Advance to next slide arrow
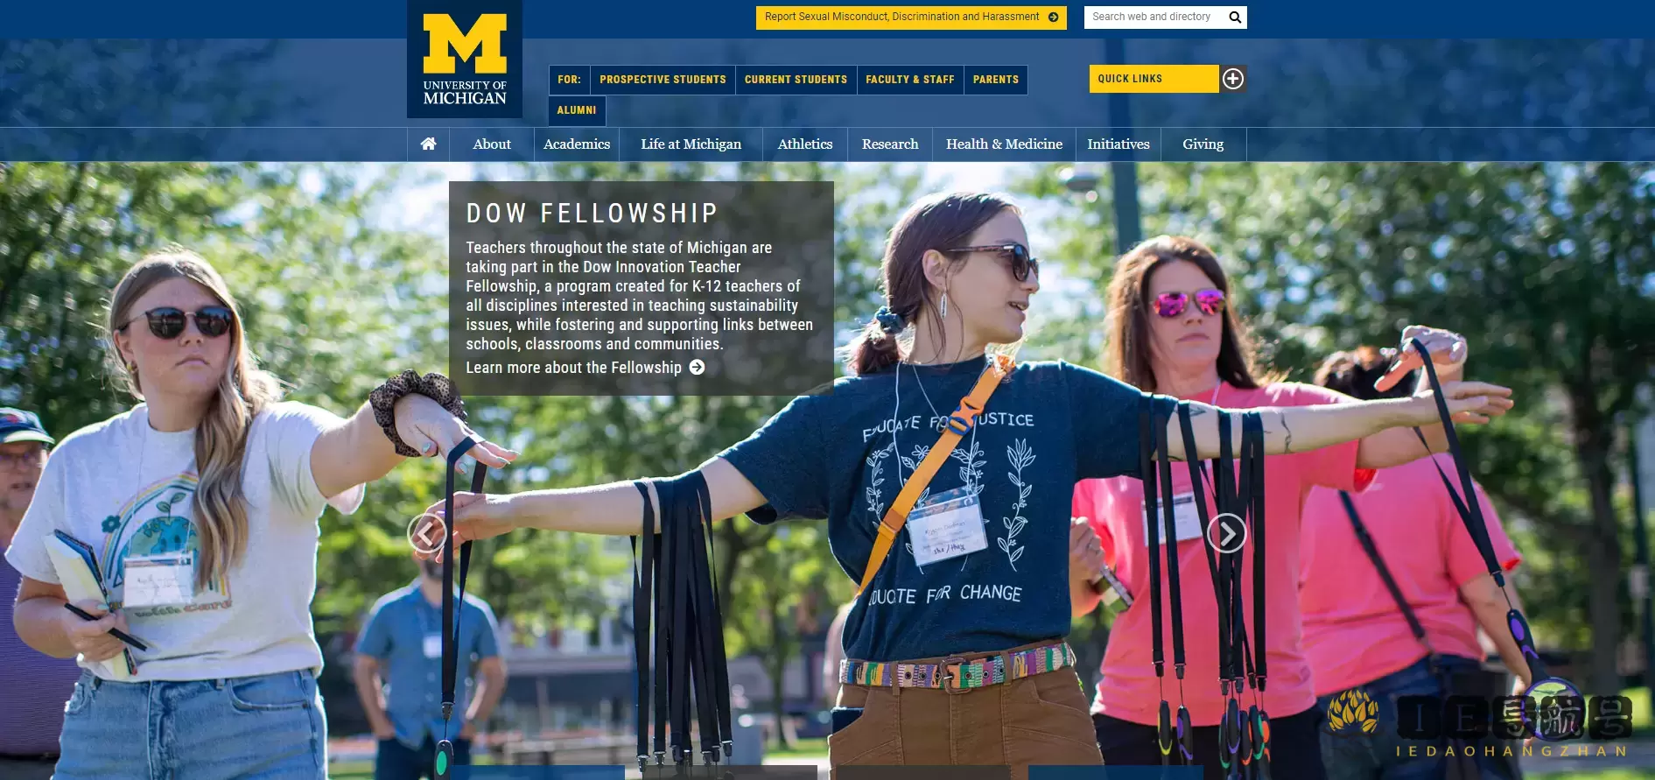 pos(1226,532)
